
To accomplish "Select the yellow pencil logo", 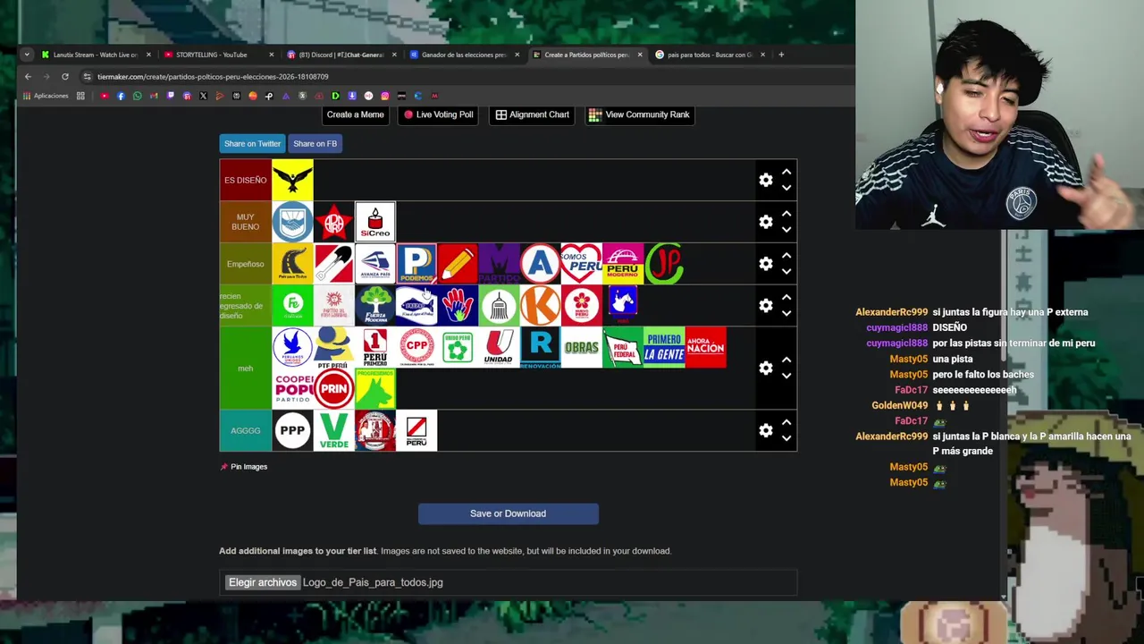I will 457,264.
